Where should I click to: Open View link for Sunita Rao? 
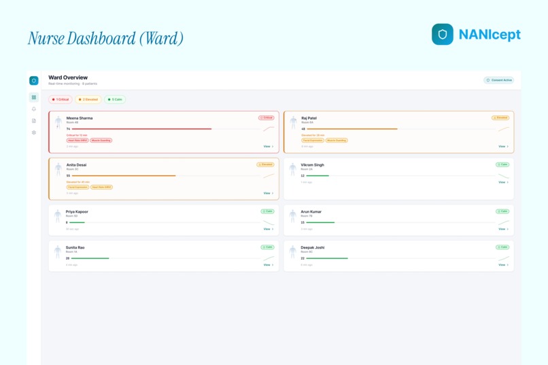269,265
